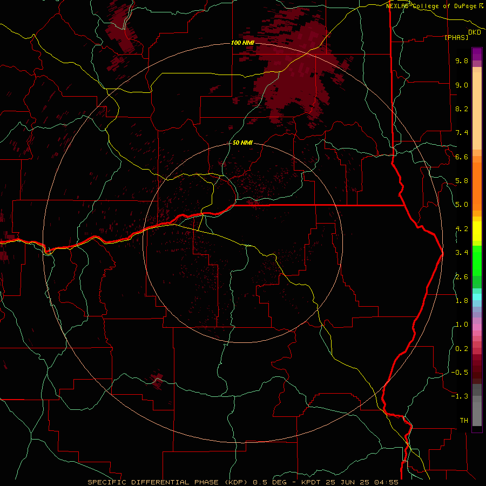Pick the cyan swatch on the color bar
Image resolution: width=486 pixels, height=486 pixels.
tap(477, 297)
